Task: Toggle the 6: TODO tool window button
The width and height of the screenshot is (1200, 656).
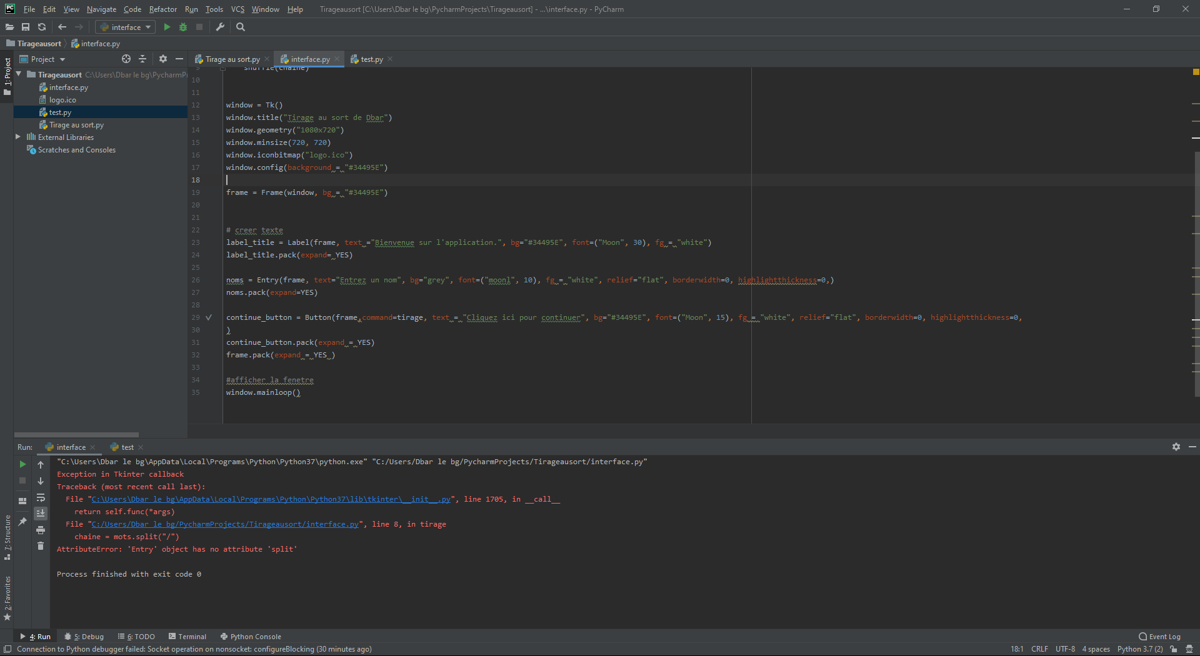Action: pos(136,637)
